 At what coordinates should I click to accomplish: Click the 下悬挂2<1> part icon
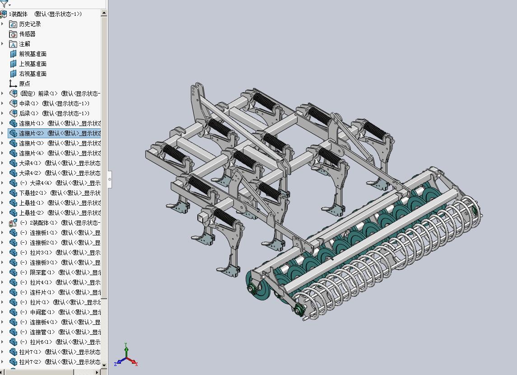[13, 192]
